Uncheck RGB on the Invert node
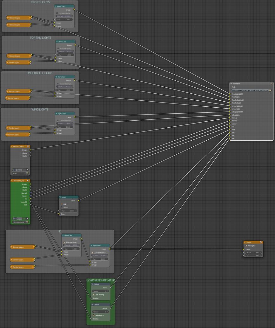The height and width of the screenshot is (328, 275). coord(62,204)
